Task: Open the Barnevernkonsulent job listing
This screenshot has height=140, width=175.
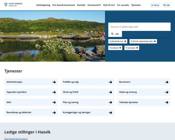Action: click(16, 139)
